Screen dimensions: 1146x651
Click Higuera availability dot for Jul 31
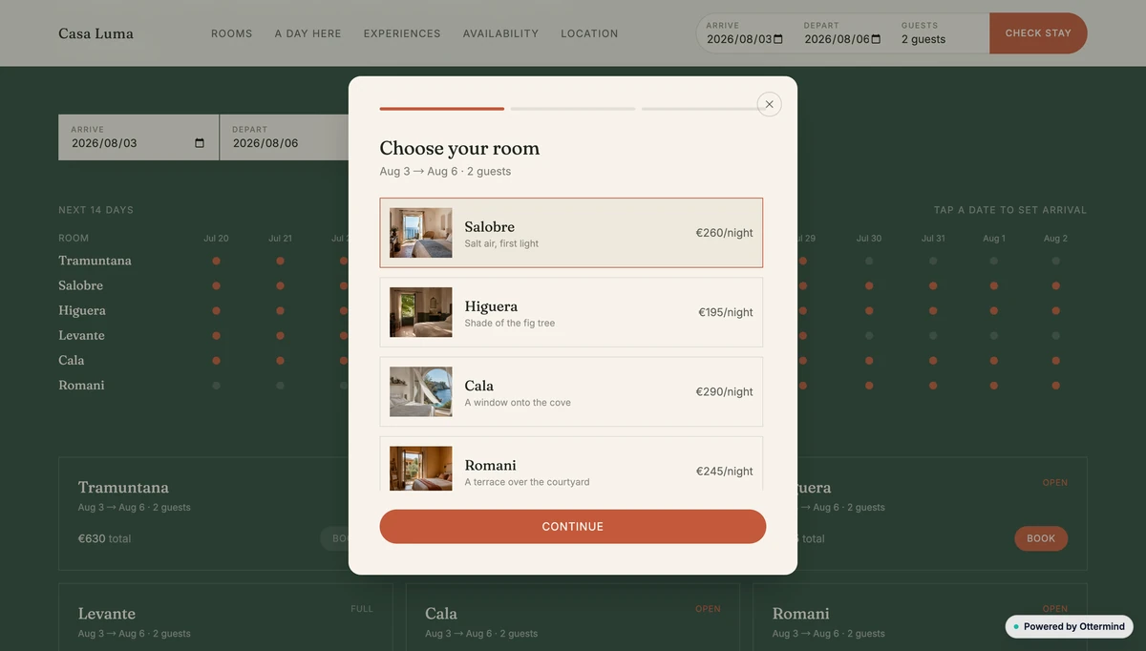pos(933,310)
